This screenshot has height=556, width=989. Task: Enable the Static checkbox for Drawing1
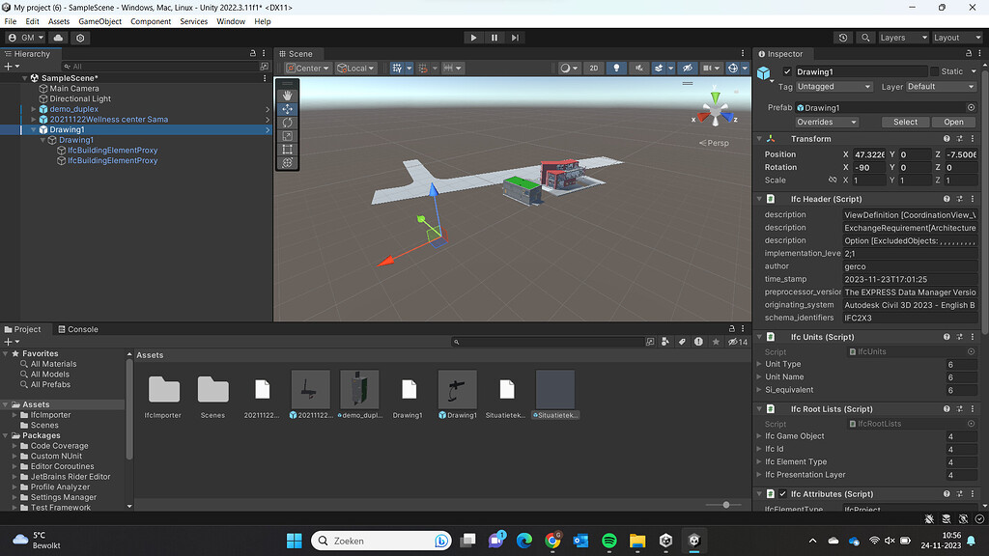click(x=933, y=70)
